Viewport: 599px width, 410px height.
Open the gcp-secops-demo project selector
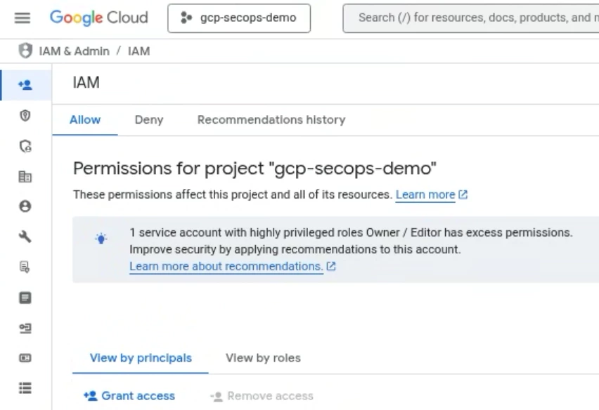[x=238, y=18]
